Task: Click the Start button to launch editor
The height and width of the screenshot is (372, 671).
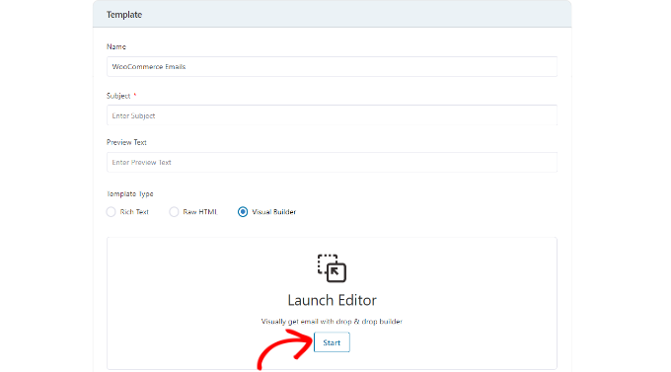Action: tap(332, 342)
